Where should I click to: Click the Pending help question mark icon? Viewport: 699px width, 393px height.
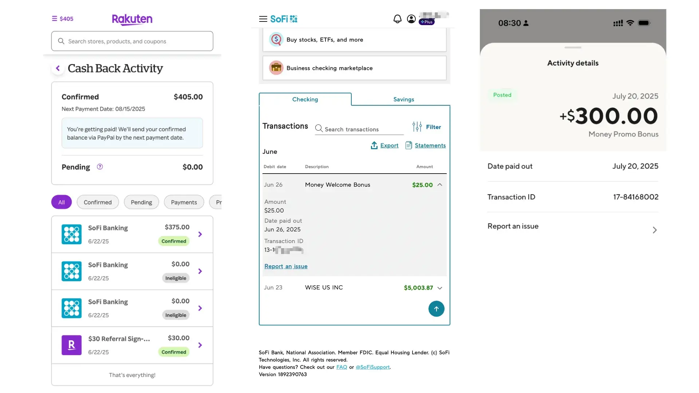click(100, 167)
